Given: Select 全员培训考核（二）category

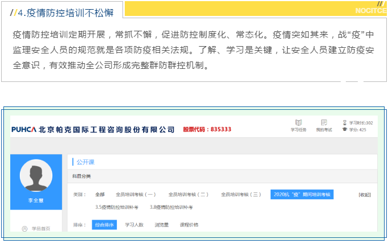Looking at the screenshot, I should pyautogui.click(x=187, y=195).
